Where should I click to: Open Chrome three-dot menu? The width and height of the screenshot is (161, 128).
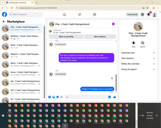coord(158,8)
